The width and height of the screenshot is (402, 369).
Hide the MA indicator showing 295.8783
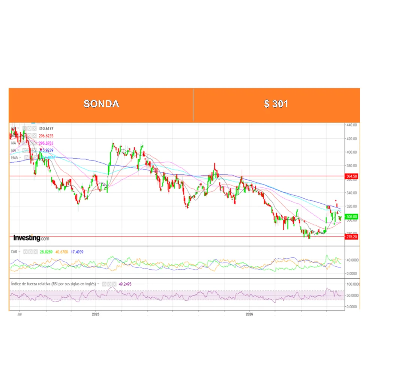coord(24,143)
